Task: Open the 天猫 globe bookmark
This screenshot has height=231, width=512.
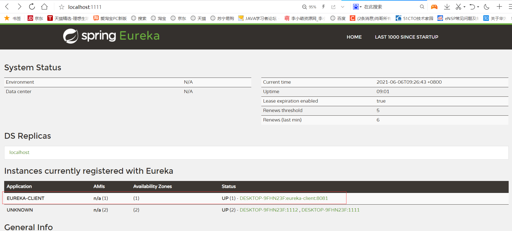Action: [198, 18]
